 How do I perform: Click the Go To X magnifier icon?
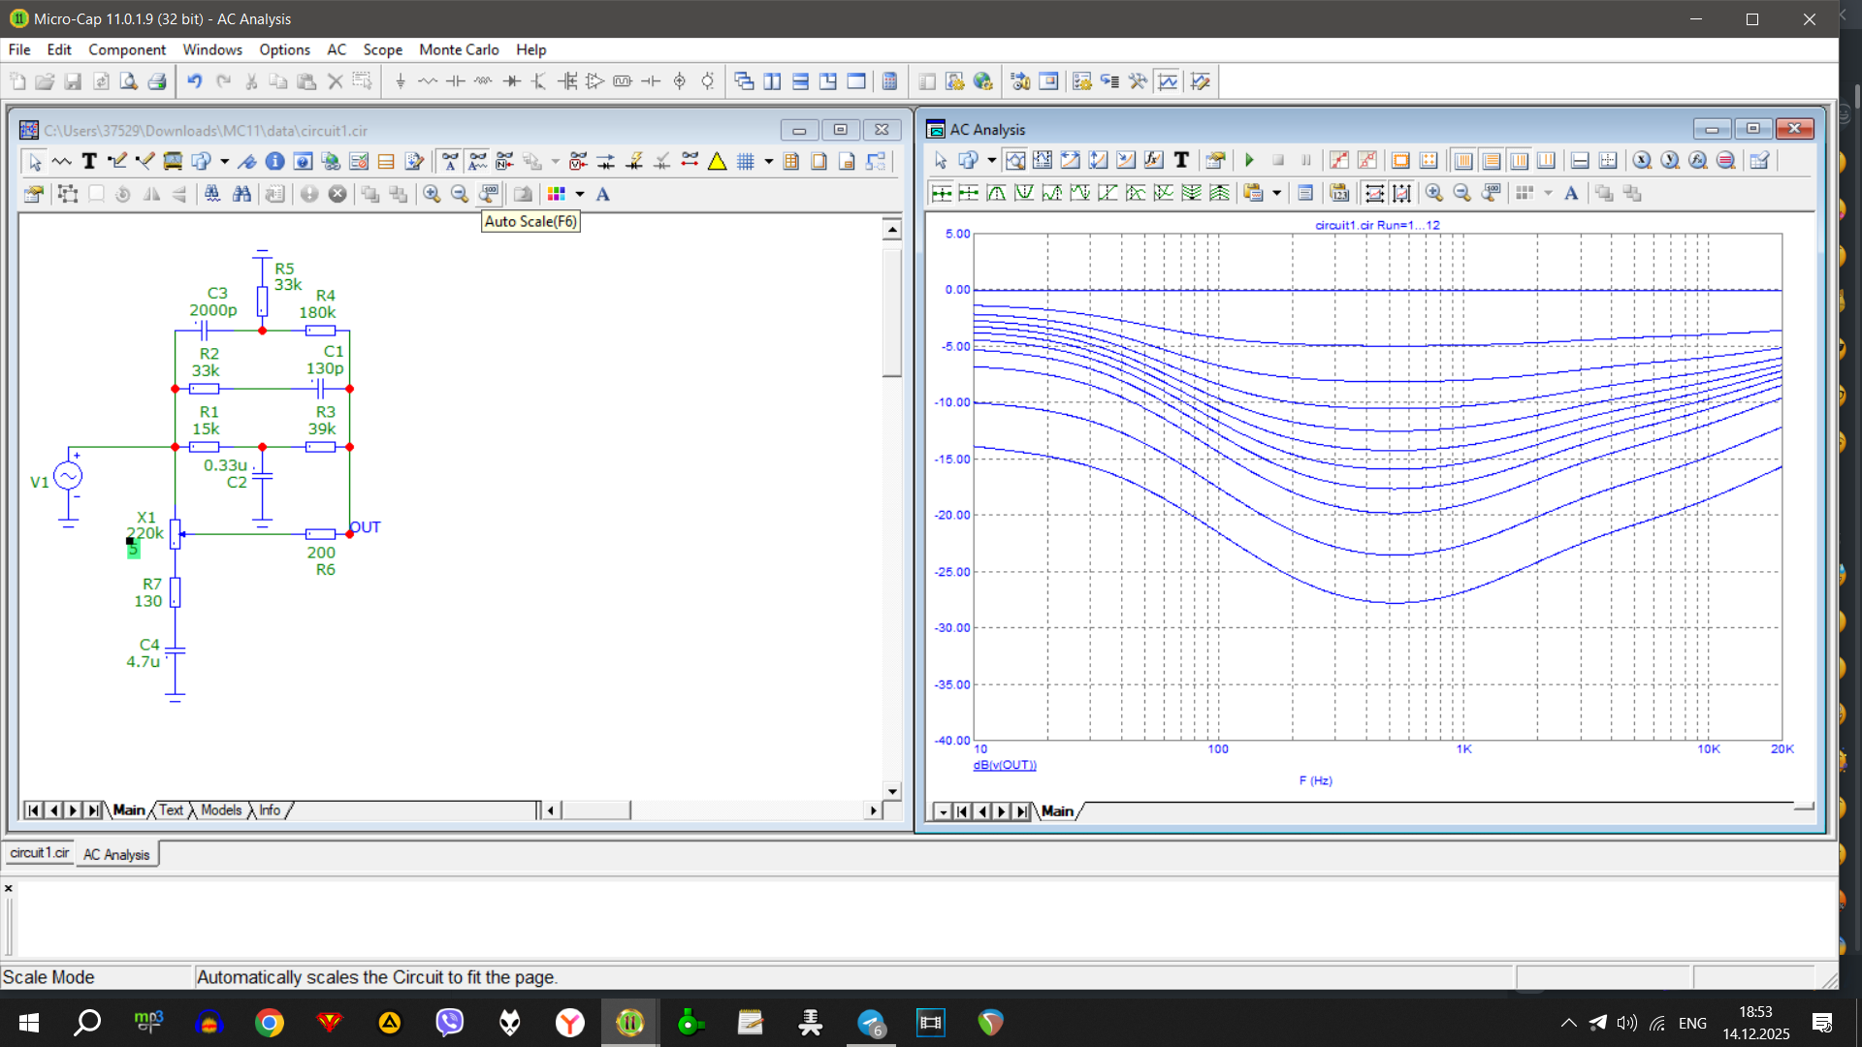(1642, 161)
